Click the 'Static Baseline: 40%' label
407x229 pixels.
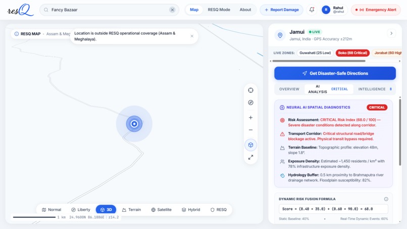294,219
